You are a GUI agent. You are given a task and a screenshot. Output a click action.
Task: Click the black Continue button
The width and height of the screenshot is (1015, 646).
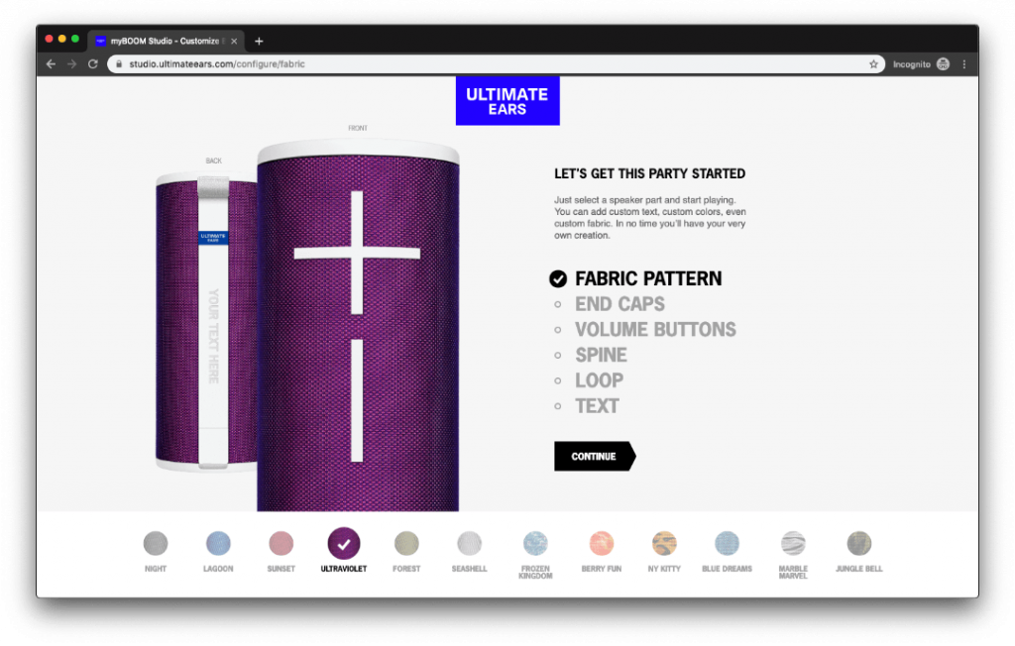[x=595, y=457]
